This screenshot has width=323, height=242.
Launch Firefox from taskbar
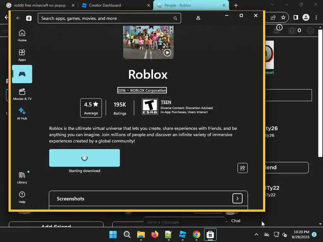[155, 234]
